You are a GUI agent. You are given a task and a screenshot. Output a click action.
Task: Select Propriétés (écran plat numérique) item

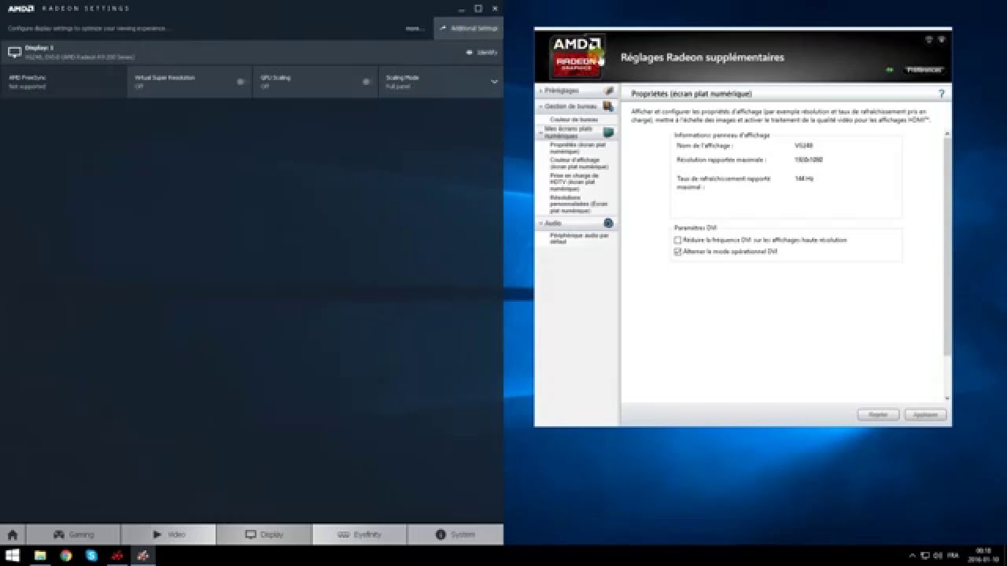point(578,148)
